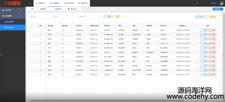225x102 pixels.
Task: Switch to the 医院时政 top tab
Action: pos(83,3)
